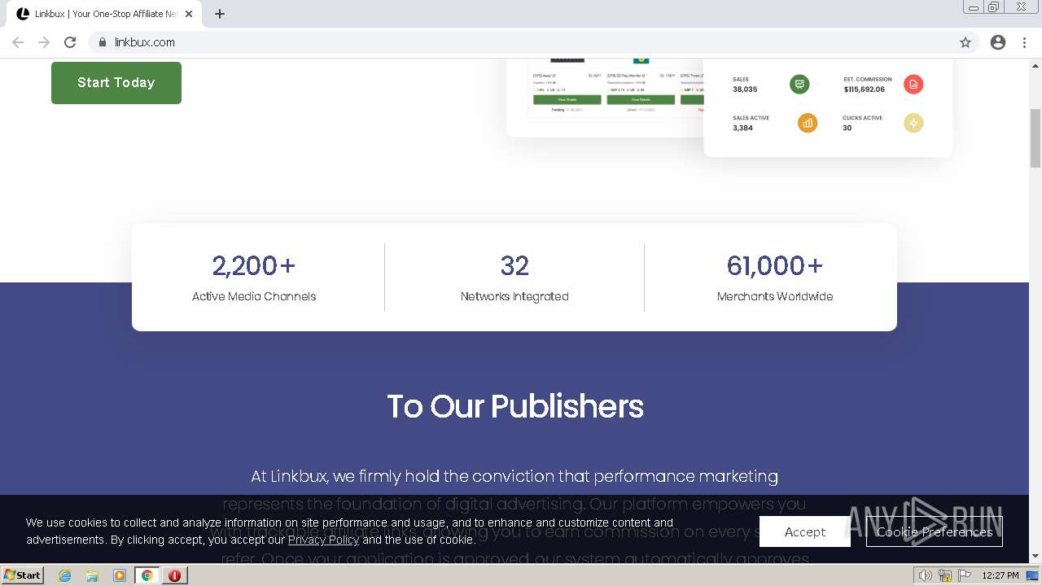Click the Est. Commission value $115,692.06

coord(865,90)
